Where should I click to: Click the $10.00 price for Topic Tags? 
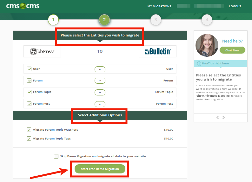169,139
